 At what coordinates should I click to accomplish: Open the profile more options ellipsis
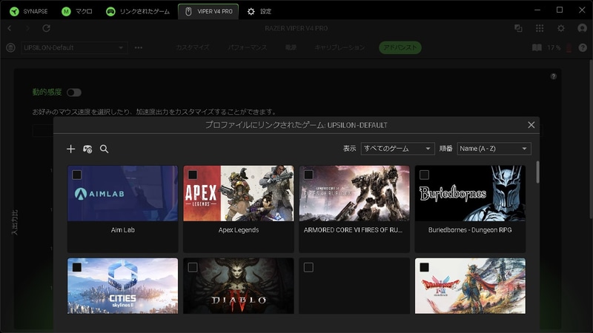[139, 47]
